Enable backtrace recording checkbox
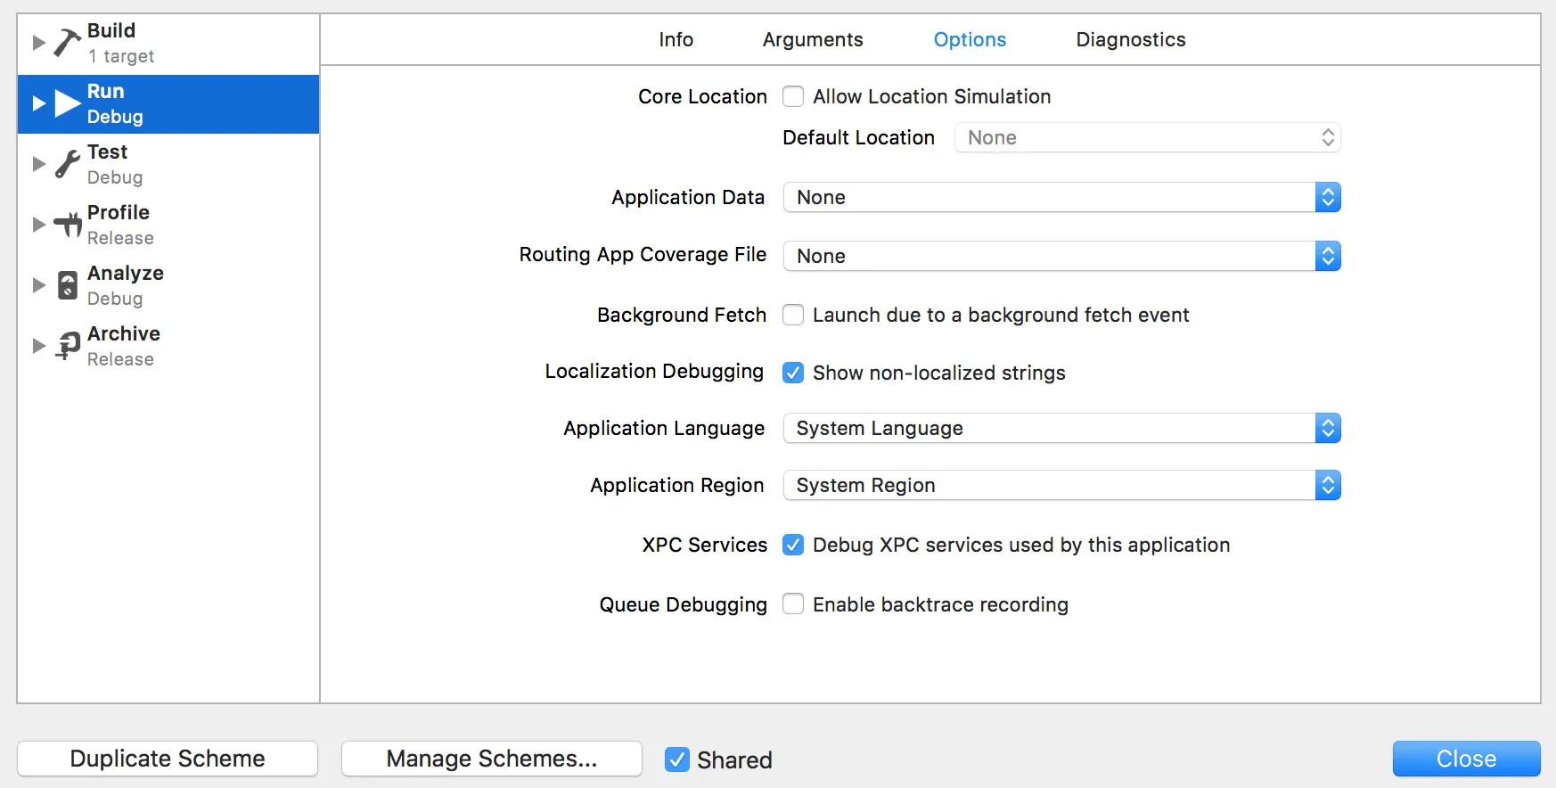The image size is (1556, 788). coord(793,604)
